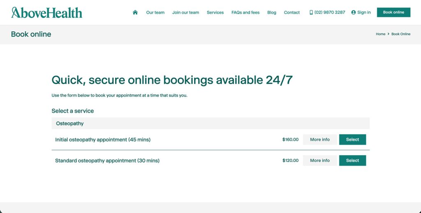Open the AboveHealth logo homepage link
Screen dimensions: 421x213
47,13
